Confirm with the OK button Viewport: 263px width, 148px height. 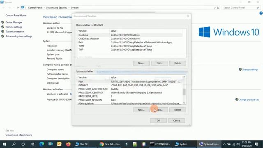tap(158, 120)
